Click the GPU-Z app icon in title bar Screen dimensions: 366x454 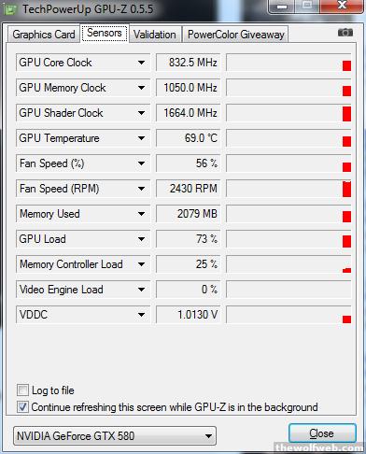click(x=9, y=9)
